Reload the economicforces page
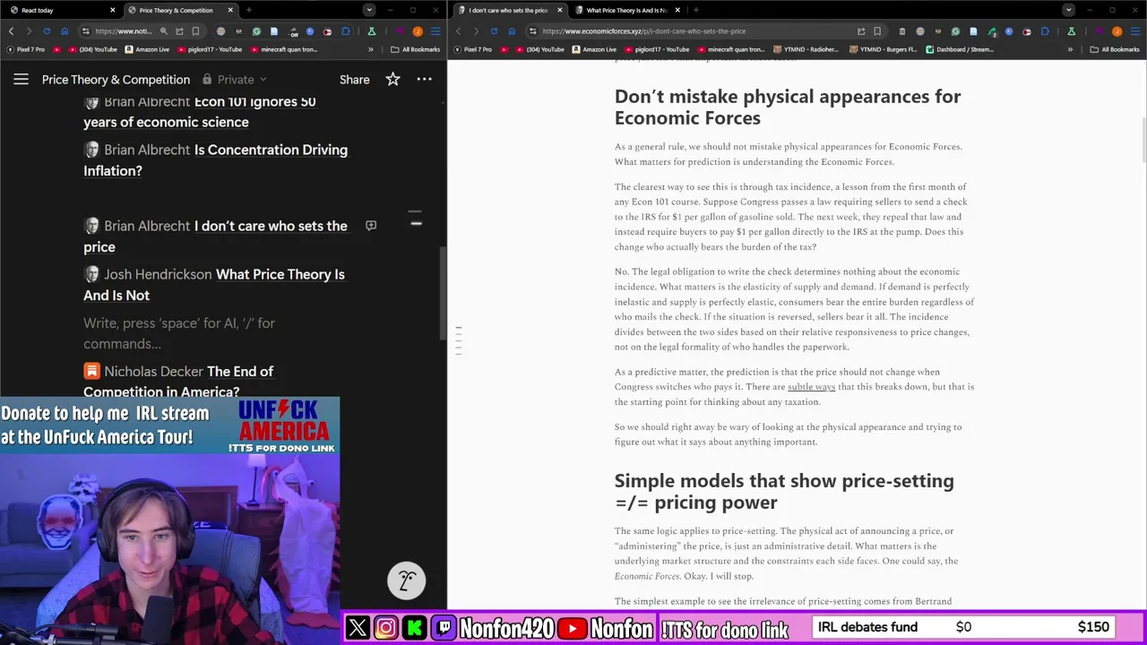 (x=494, y=31)
